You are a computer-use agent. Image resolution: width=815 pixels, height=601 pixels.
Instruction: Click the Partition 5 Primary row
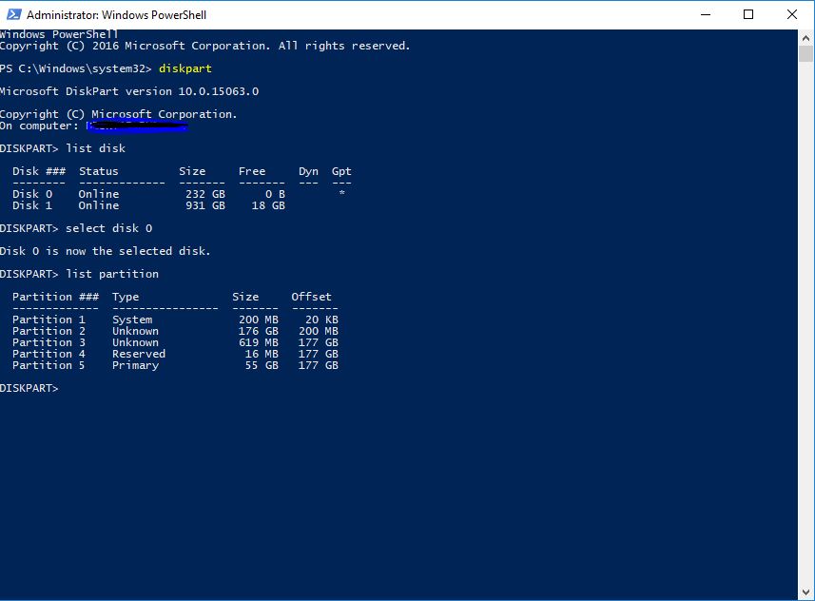point(175,365)
